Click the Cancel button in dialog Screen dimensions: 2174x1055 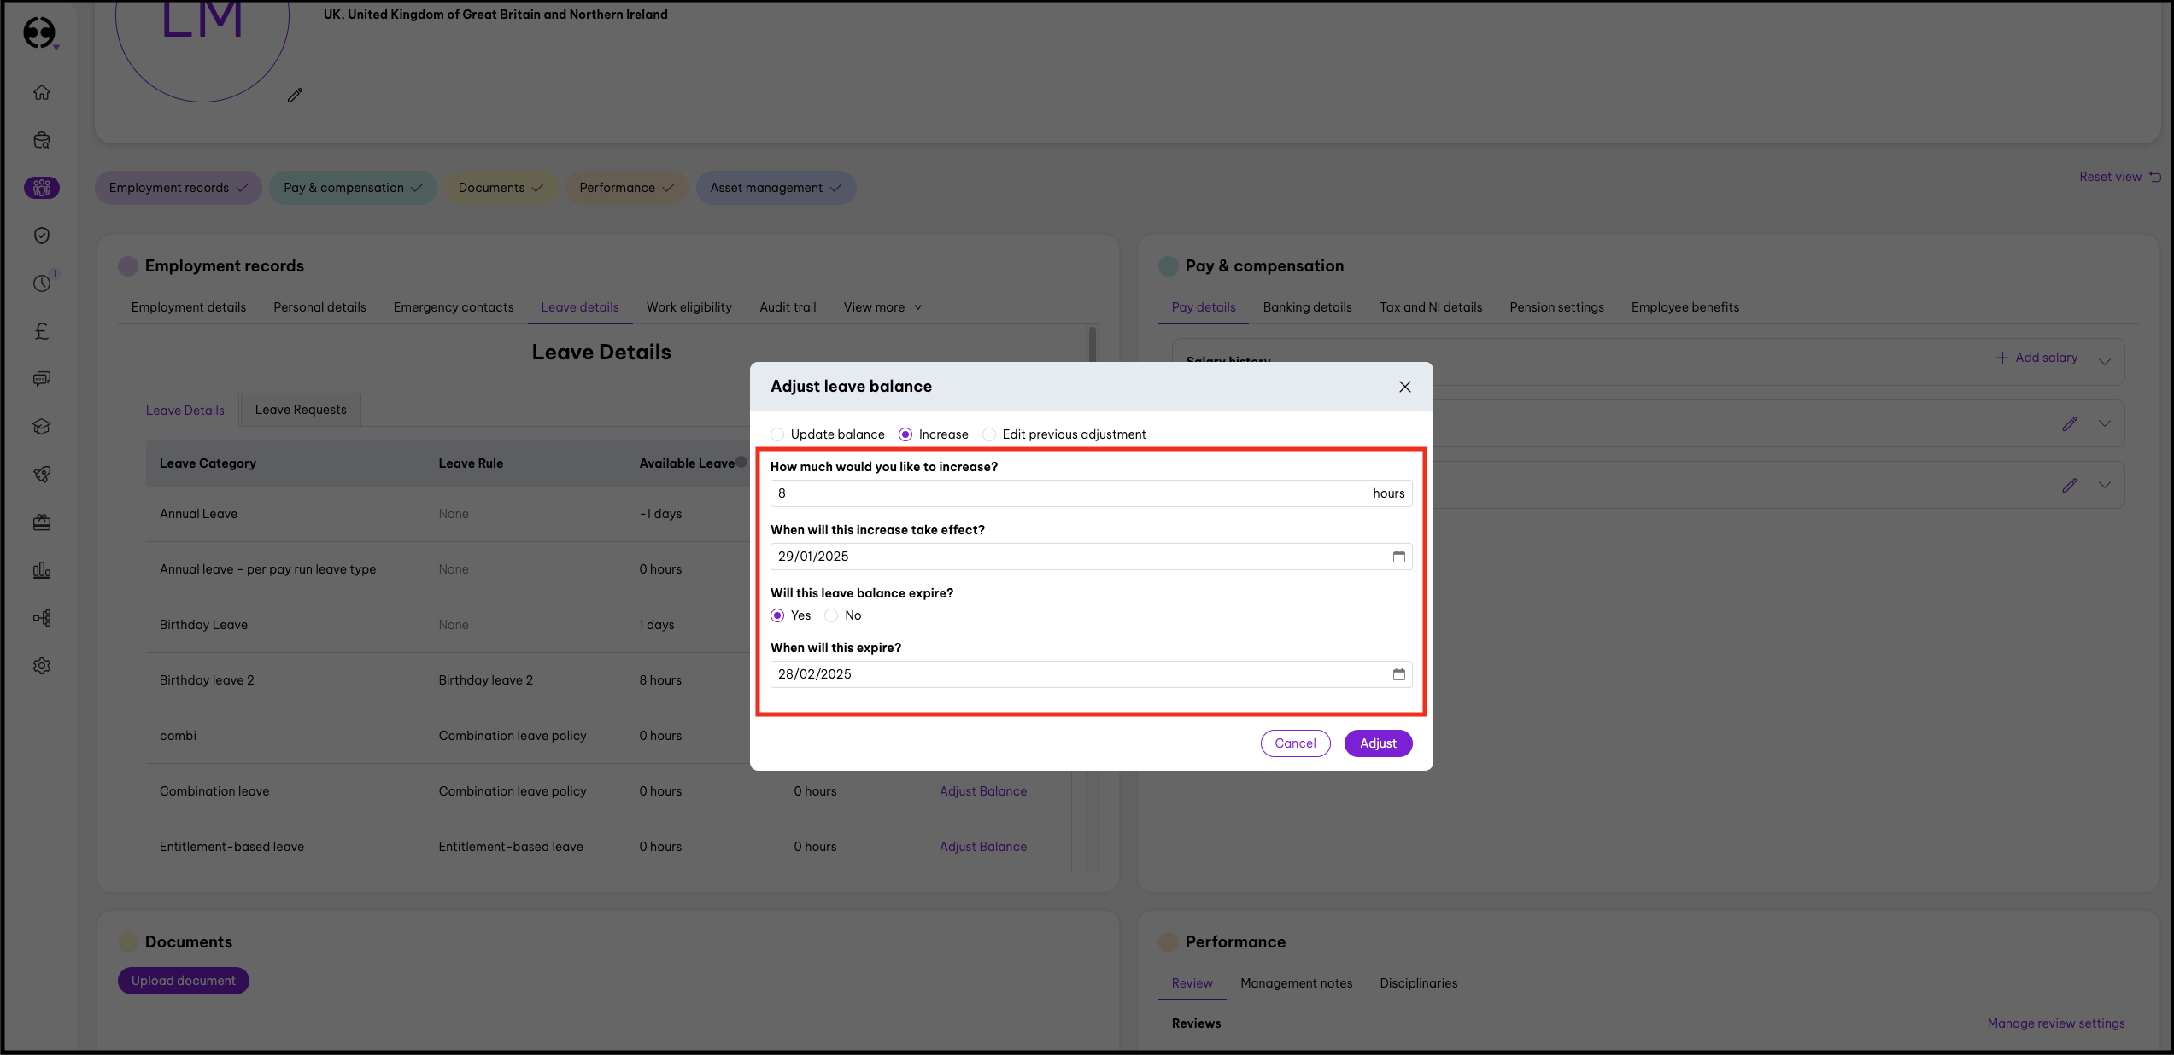[1295, 743]
